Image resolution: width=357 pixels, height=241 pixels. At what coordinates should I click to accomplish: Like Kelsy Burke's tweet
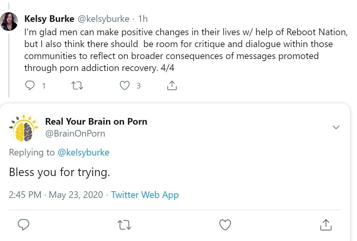click(x=125, y=86)
